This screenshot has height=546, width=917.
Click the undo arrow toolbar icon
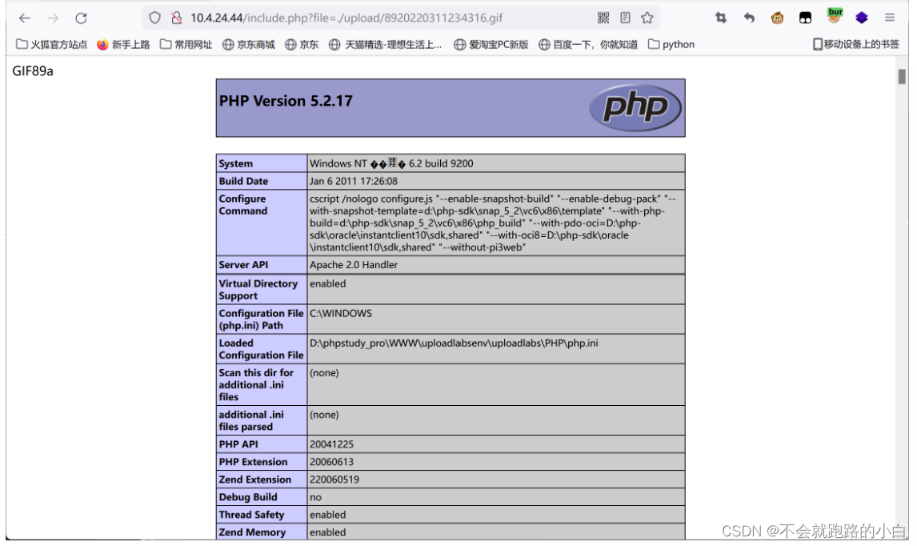(749, 18)
